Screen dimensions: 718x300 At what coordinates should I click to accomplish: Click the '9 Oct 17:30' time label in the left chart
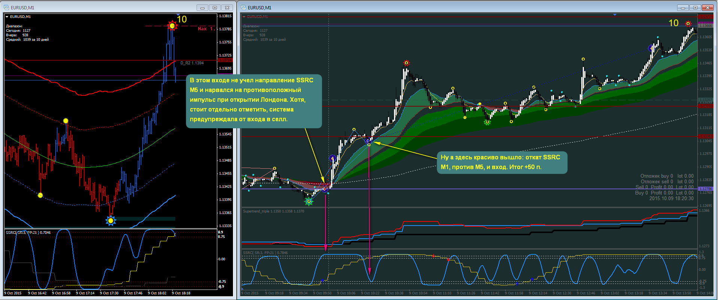pyautogui.click(x=109, y=293)
